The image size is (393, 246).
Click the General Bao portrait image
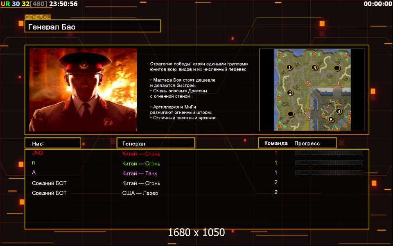(x=83, y=90)
